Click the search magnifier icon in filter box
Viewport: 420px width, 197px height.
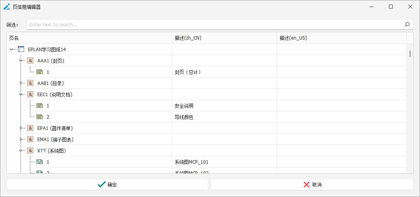click(x=407, y=24)
